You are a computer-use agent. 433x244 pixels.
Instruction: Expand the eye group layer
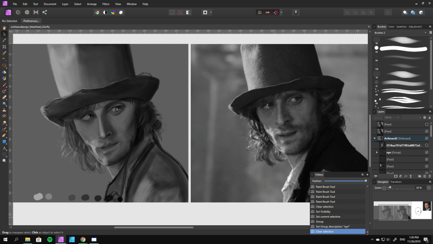click(x=377, y=152)
